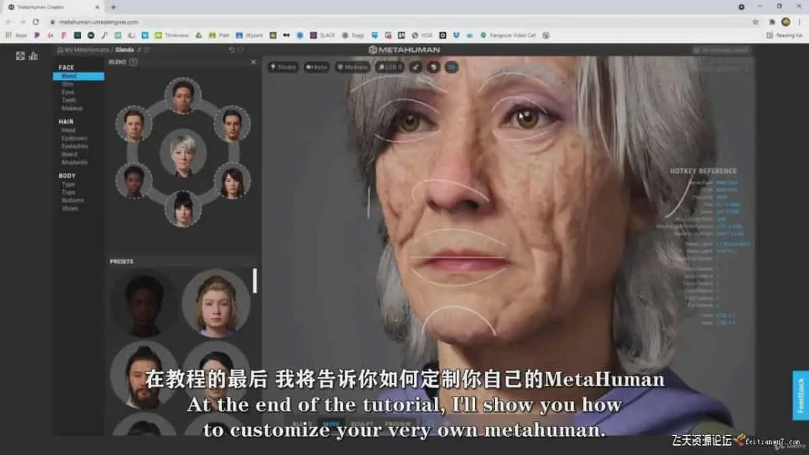Screen dimensions: 809x455
Task: Open the bar chart icon in left sidebar
Action: tap(33, 56)
